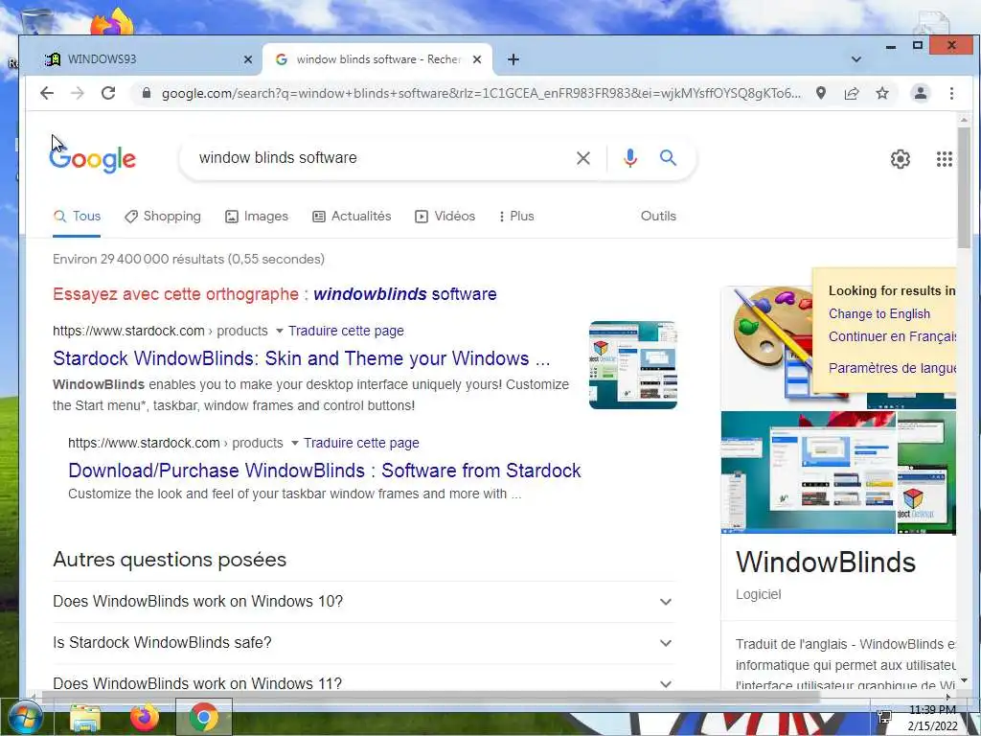Reload the page with the refresh icon
Screen dimensions: 981x736
coord(108,93)
